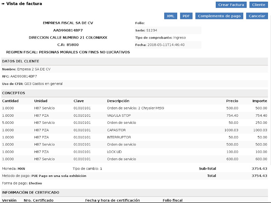This screenshot has width=271, height=203.
Task: Select the Moneda MXN value
Action: coord(21,168)
